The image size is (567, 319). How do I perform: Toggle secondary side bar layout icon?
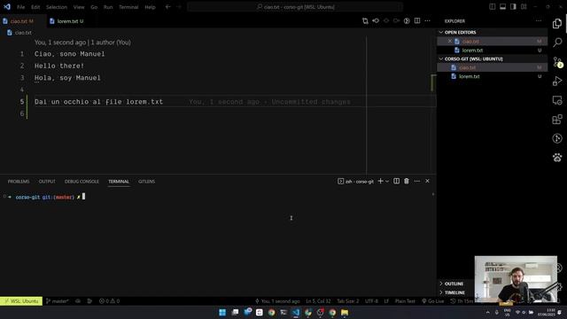(513, 7)
